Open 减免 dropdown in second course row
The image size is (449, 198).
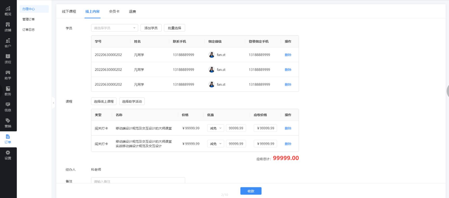tap(215, 144)
